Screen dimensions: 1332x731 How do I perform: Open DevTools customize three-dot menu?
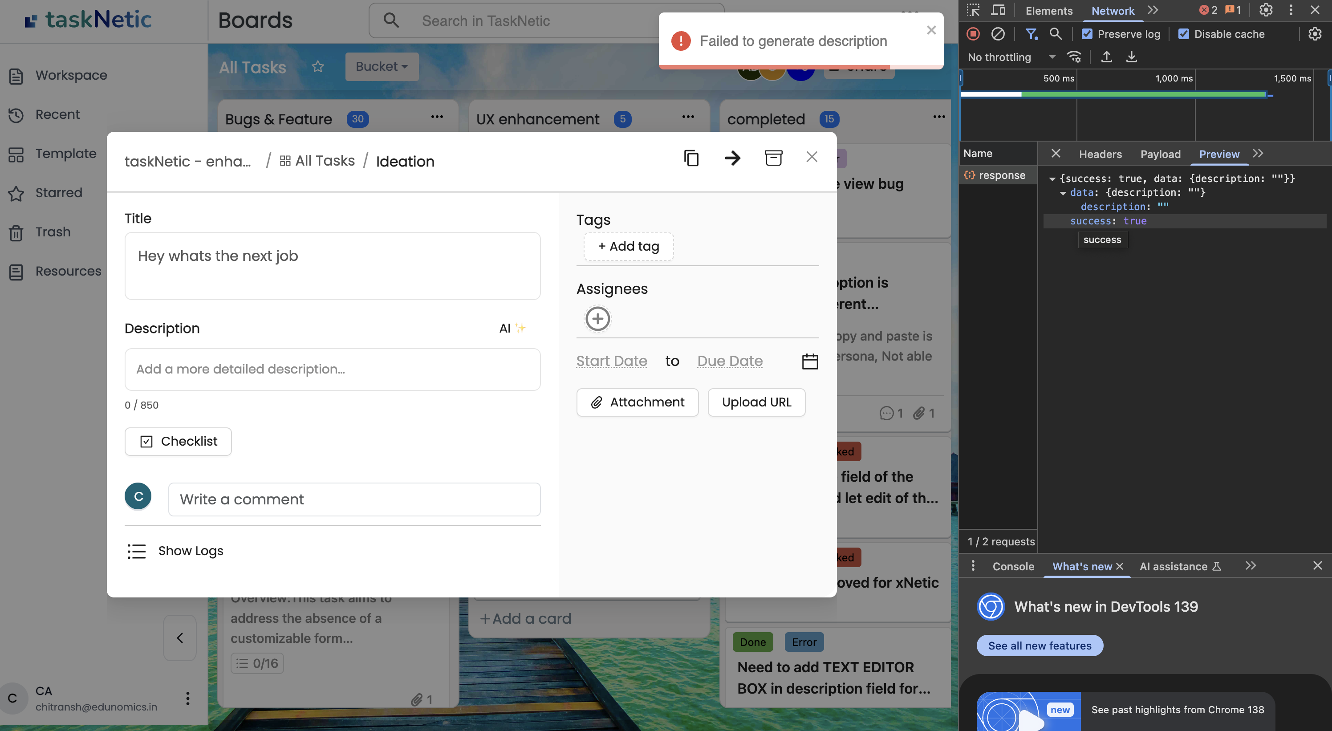point(1291,10)
